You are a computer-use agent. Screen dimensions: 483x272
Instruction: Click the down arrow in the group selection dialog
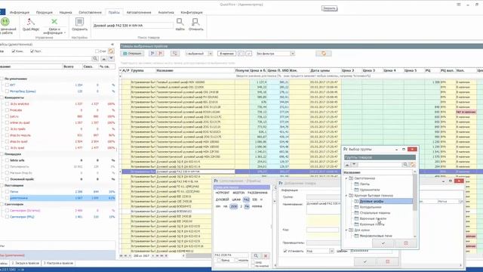click(x=354, y=165)
